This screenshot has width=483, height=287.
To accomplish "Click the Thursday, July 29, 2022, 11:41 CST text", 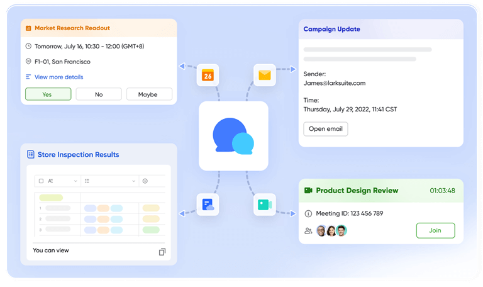I will (350, 109).
